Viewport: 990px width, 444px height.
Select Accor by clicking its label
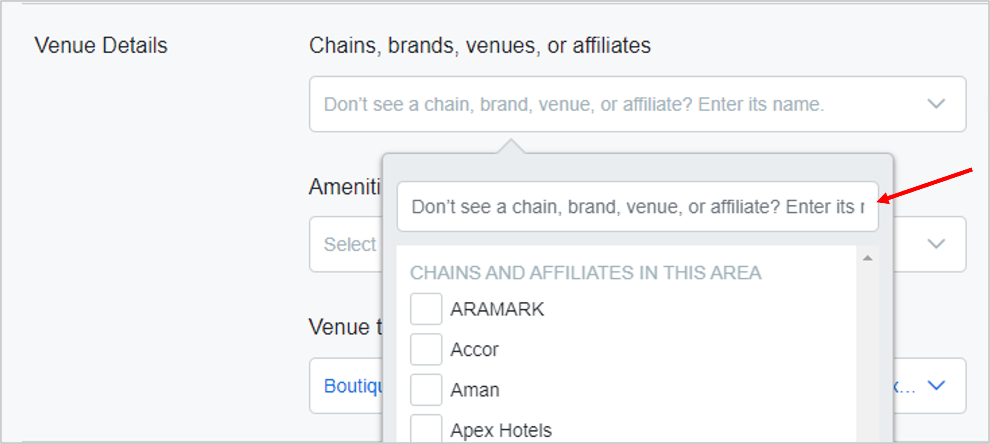(474, 350)
